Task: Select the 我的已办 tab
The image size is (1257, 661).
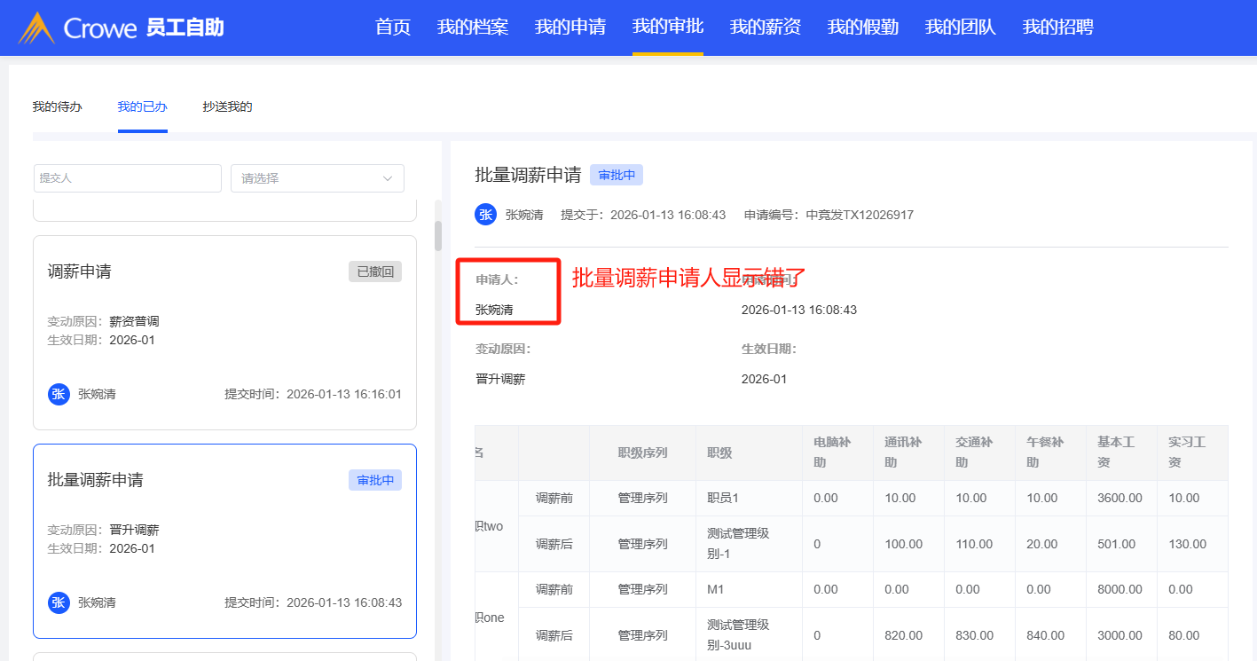Action: pyautogui.click(x=142, y=106)
